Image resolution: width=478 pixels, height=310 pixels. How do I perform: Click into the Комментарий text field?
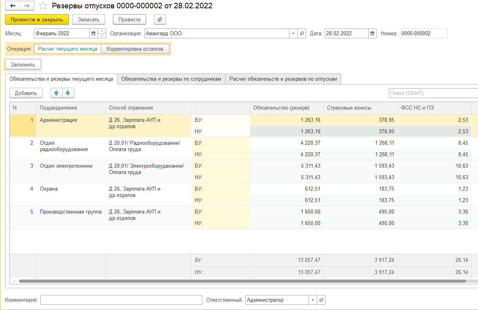coord(121,300)
